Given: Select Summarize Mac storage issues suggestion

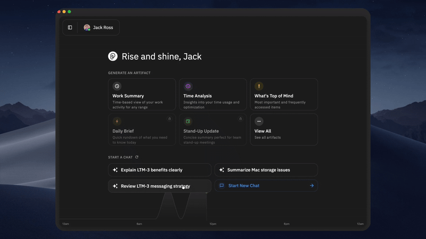Looking at the screenshot, I should [x=266, y=170].
